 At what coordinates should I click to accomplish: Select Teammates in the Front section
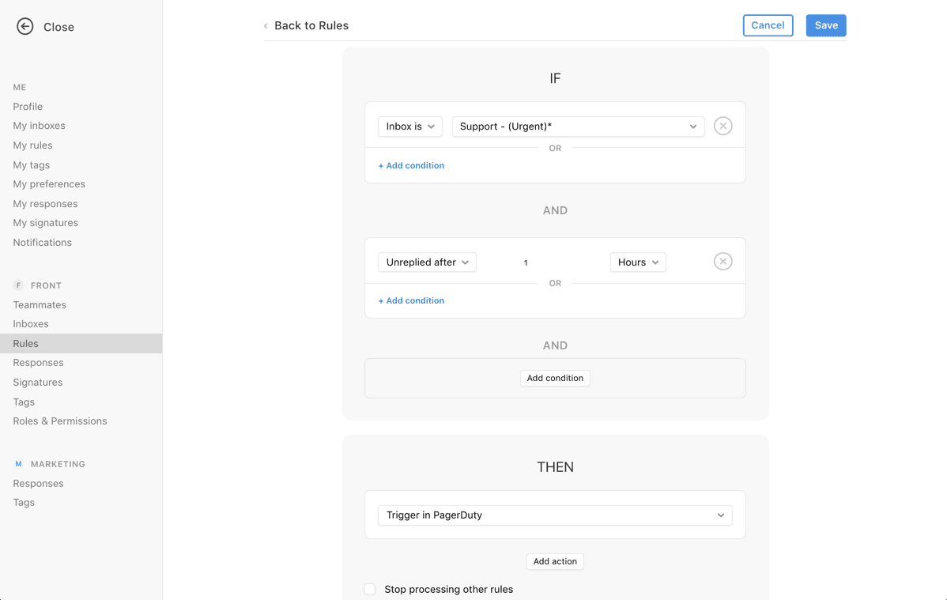point(40,305)
